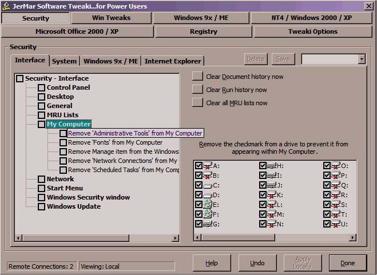
Task: Click the disconnected drive icon for R:
Action: (336, 195)
